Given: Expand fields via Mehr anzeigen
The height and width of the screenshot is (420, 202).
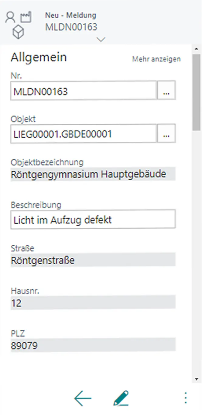Looking at the screenshot, I should pos(156,59).
